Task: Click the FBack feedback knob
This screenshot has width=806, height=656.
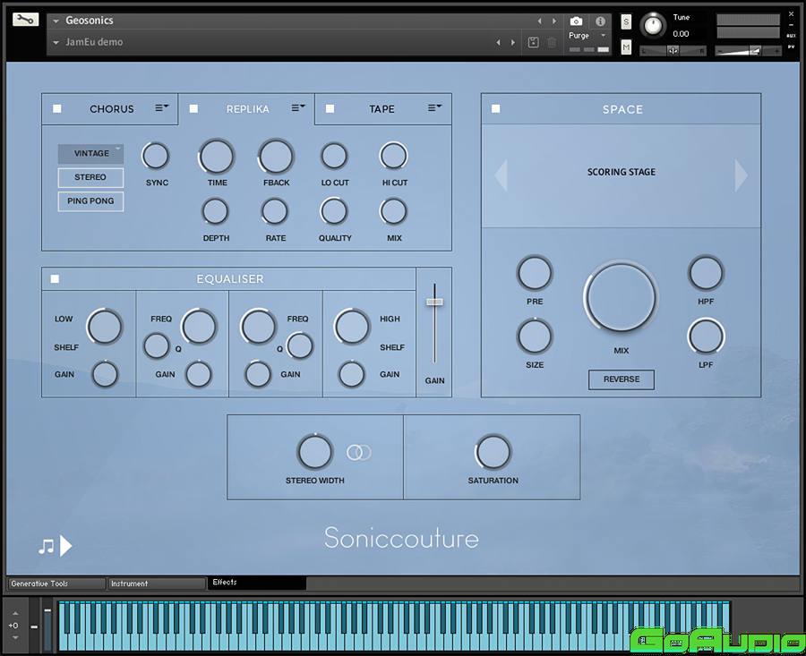Action: pyautogui.click(x=276, y=157)
